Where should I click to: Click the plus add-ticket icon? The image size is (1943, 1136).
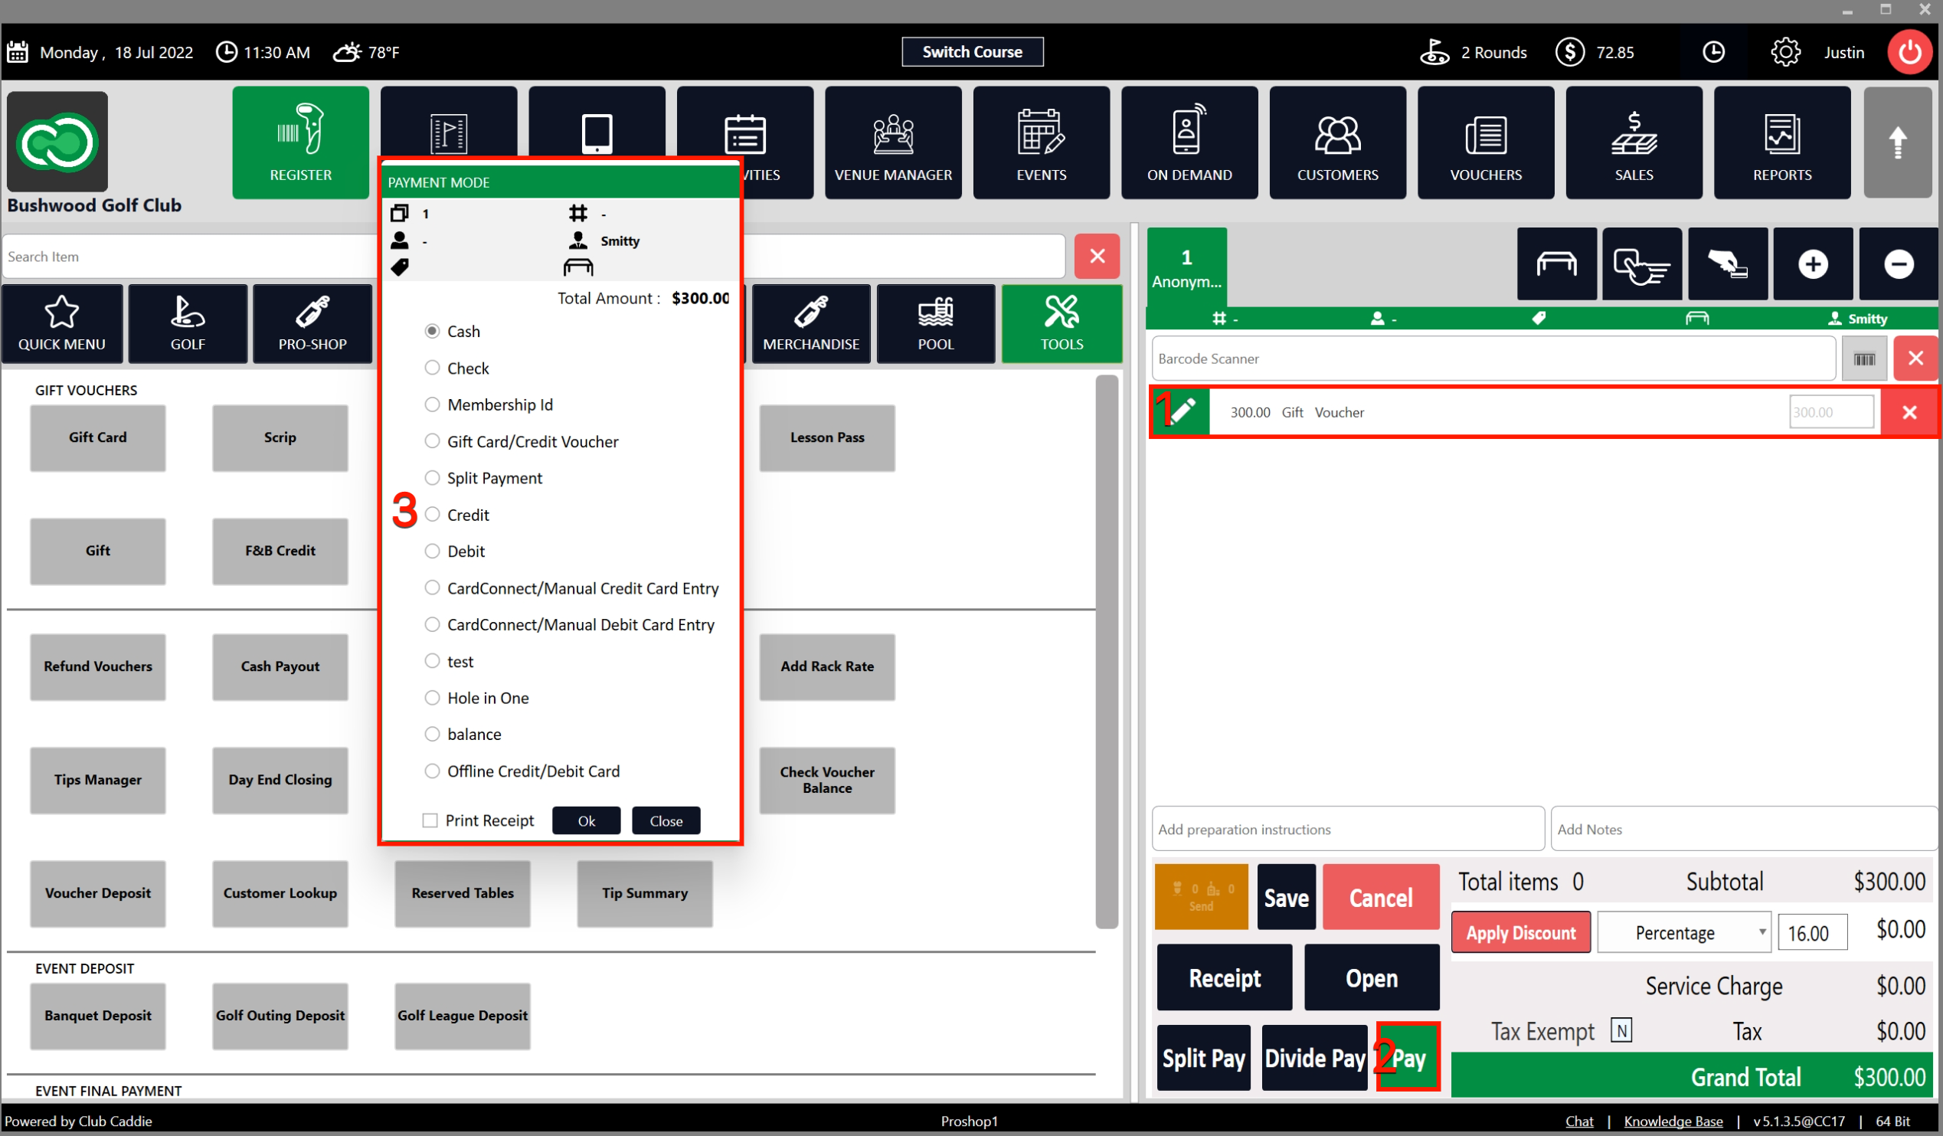click(1812, 264)
